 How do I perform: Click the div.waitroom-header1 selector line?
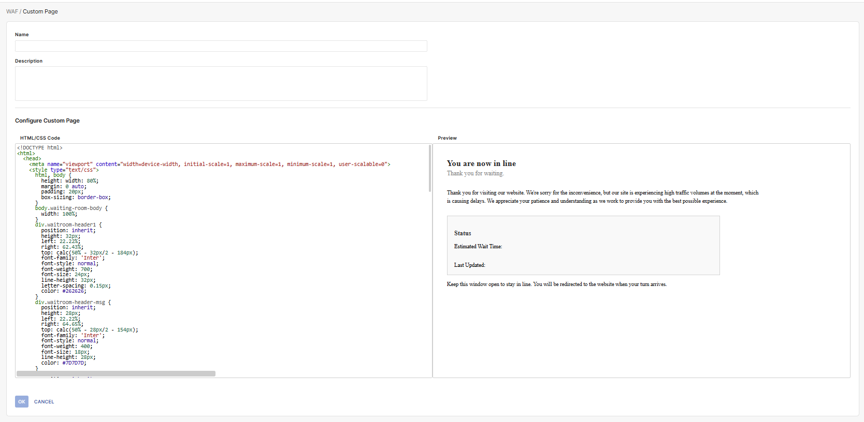[x=68, y=225]
